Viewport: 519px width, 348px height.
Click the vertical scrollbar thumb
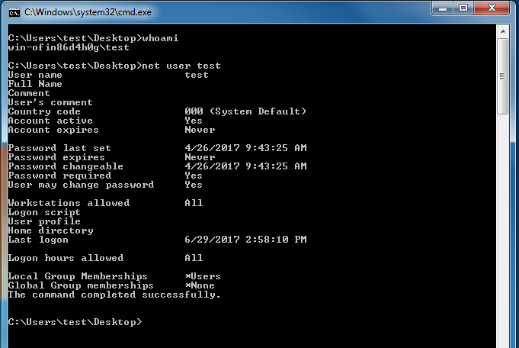[503, 76]
